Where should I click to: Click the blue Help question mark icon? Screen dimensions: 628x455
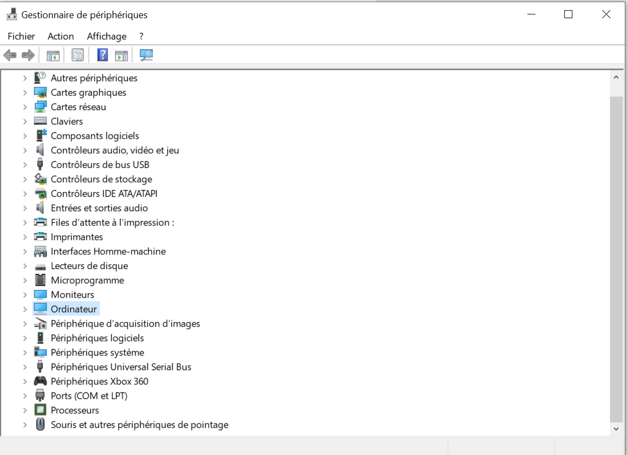[x=103, y=55]
